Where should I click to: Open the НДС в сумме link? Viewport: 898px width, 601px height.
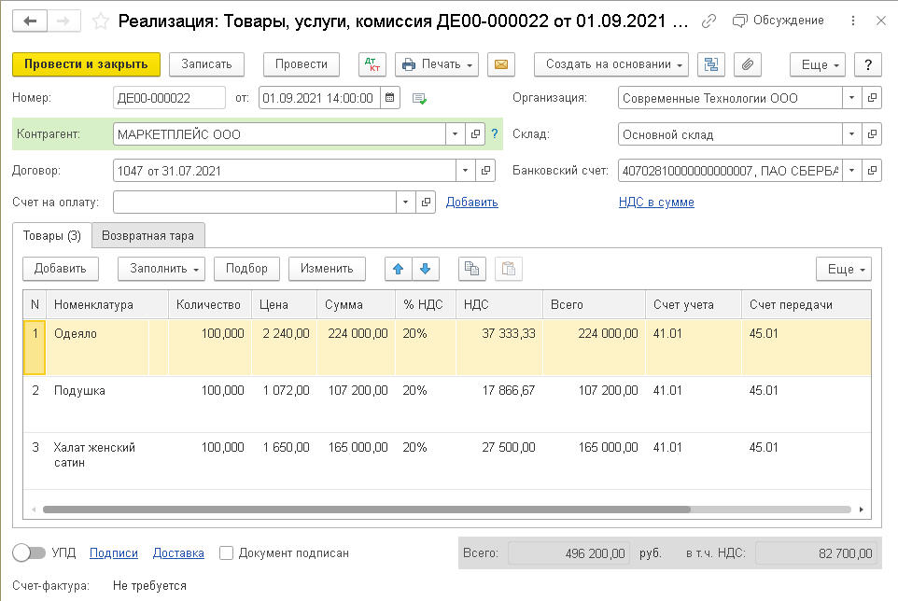coord(656,202)
